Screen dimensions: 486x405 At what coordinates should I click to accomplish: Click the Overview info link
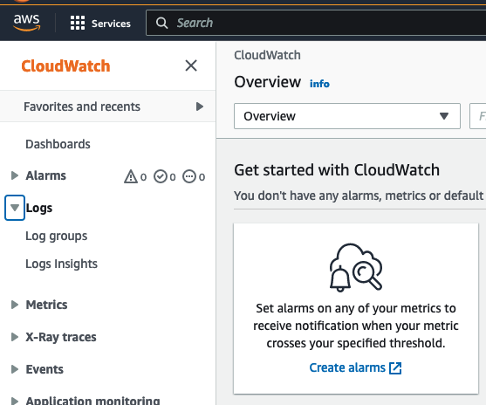click(319, 84)
